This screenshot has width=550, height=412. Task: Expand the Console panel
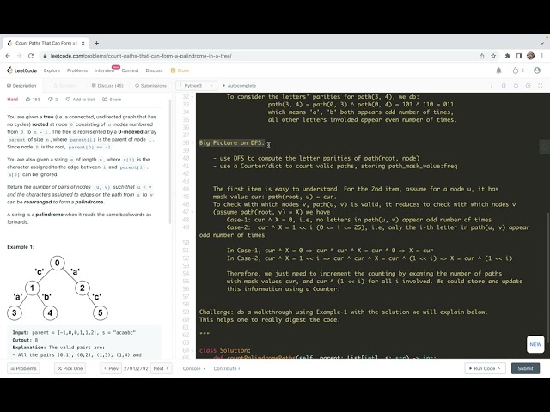[x=194, y=368]
